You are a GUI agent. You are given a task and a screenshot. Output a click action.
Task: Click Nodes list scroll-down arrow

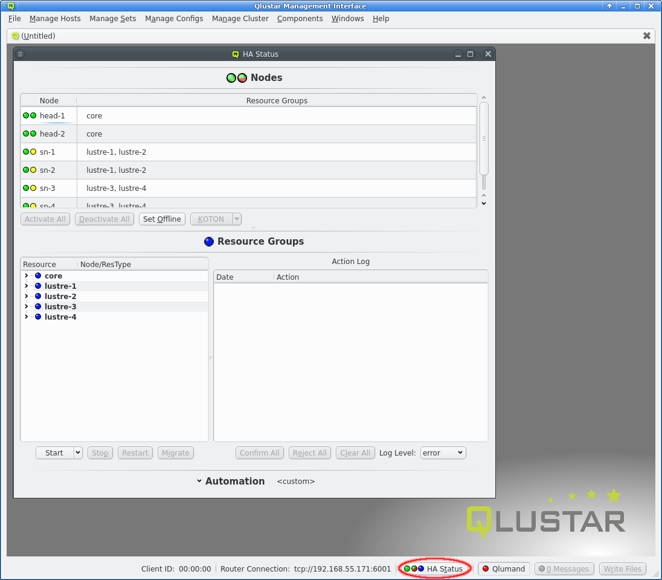coord(484,203)
